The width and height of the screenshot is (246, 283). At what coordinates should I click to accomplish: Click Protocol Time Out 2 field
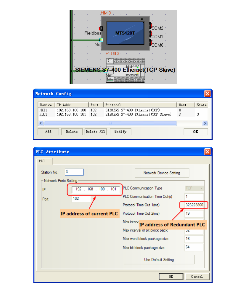click(x=194, y=213)
